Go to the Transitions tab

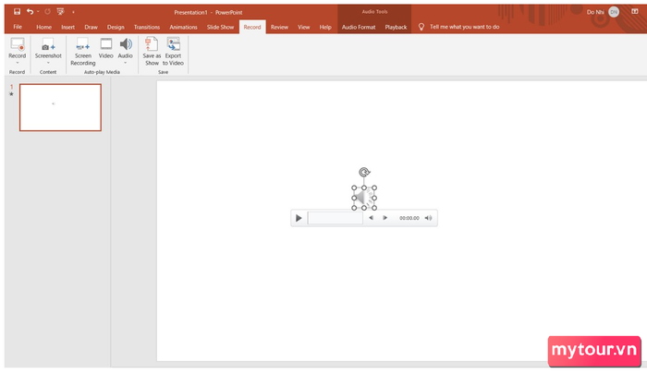point(146,27)
